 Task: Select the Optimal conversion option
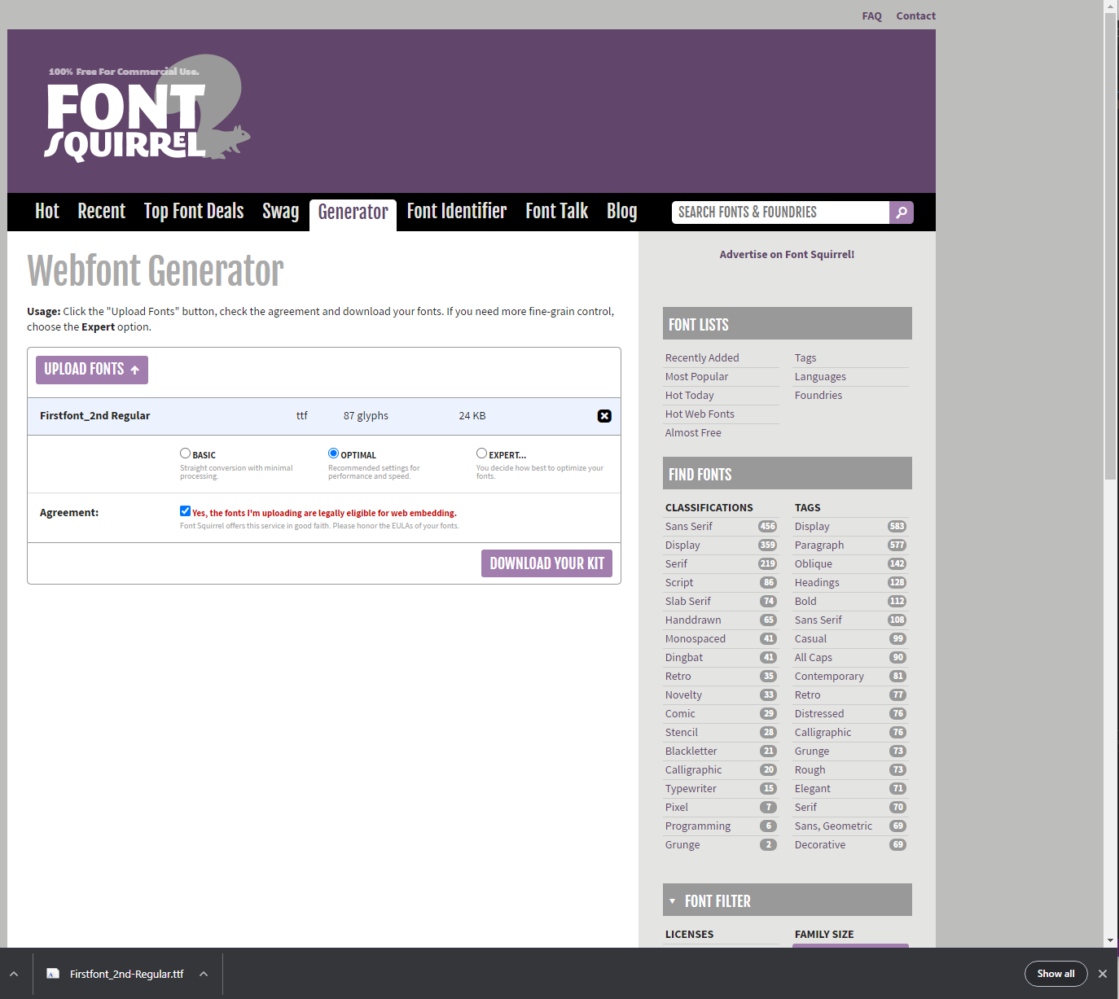[x=333, y=453]
